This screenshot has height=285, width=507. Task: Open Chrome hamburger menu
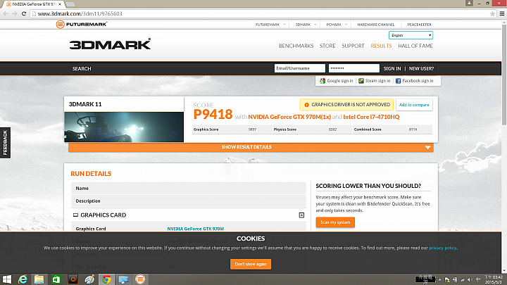[x=502, y=13]
